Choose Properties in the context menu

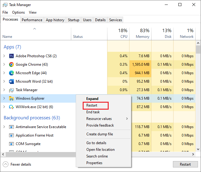(x=104, y=163)
